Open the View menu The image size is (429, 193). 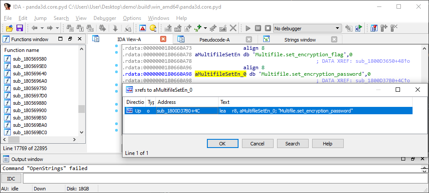pyautogui.click(x=81, y=18)
